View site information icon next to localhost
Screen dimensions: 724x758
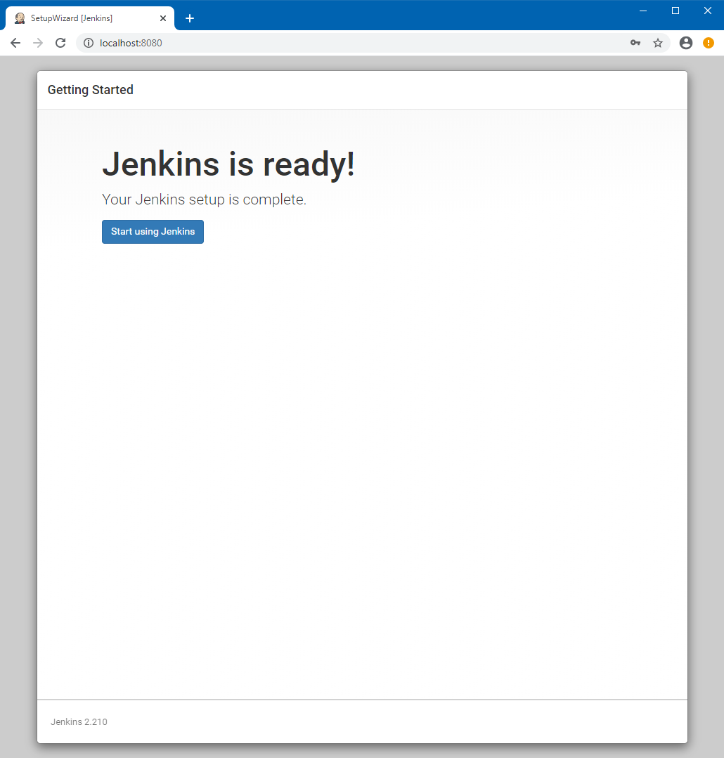[x=89, y=43]
